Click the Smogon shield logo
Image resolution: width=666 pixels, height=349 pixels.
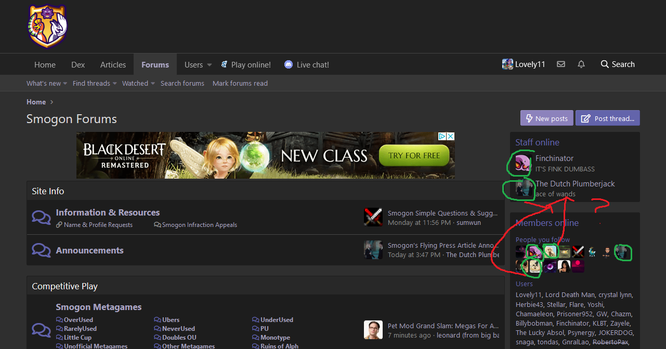point(47,26)
